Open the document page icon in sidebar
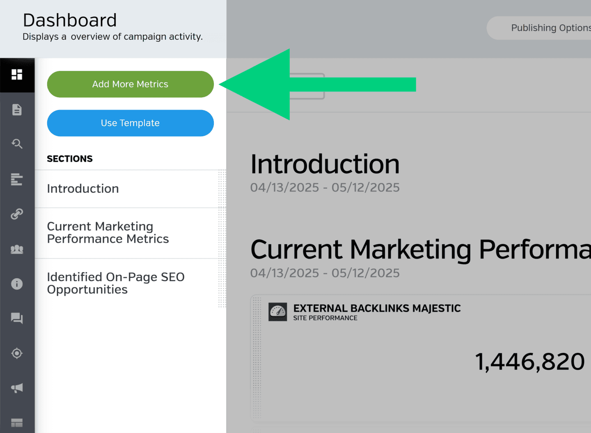The image size is (591, 433). pos(17,110)
